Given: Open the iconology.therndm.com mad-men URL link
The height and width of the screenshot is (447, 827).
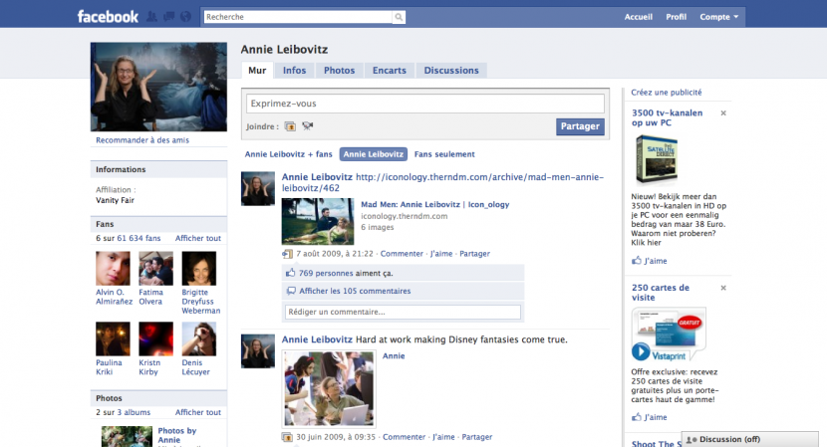Looking at the screenshot, I should (442, 182).
